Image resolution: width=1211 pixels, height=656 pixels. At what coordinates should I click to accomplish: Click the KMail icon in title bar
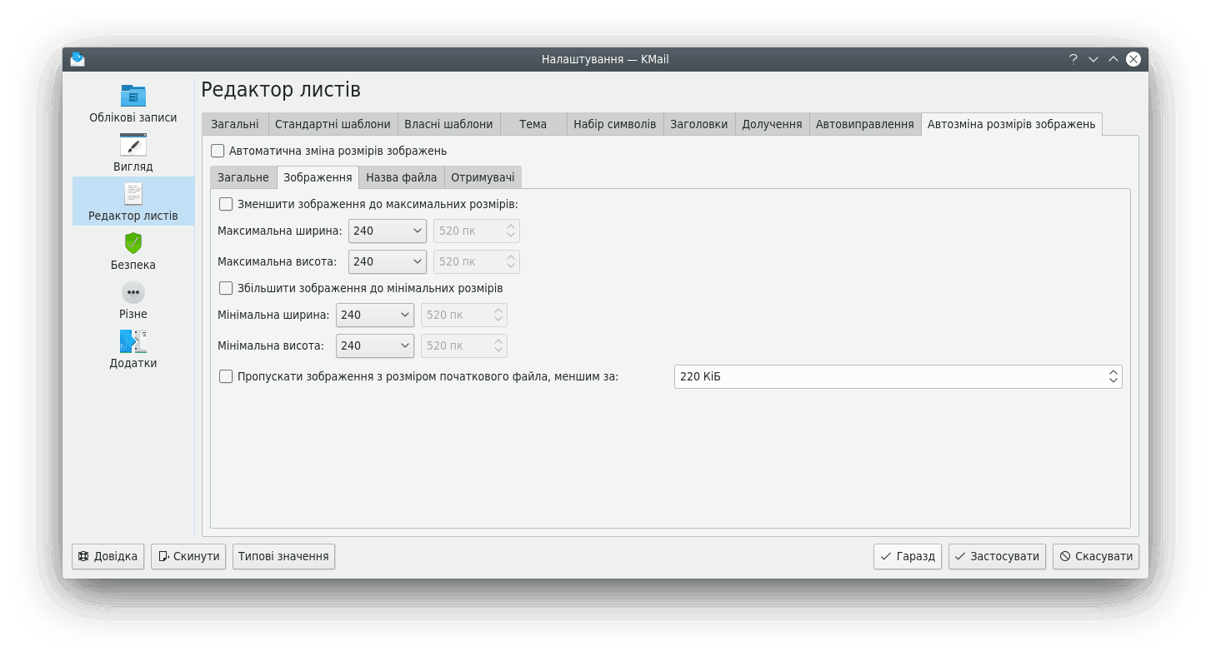click(78, 59)
